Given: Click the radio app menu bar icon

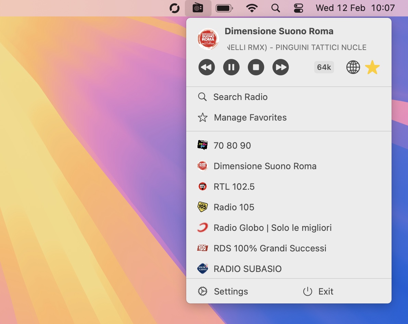Looking at the screenshot, I should 198,8.
